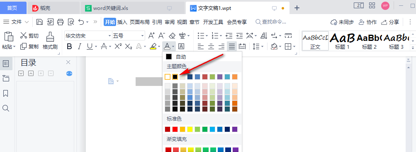Click the Print icon

(61, 22)
